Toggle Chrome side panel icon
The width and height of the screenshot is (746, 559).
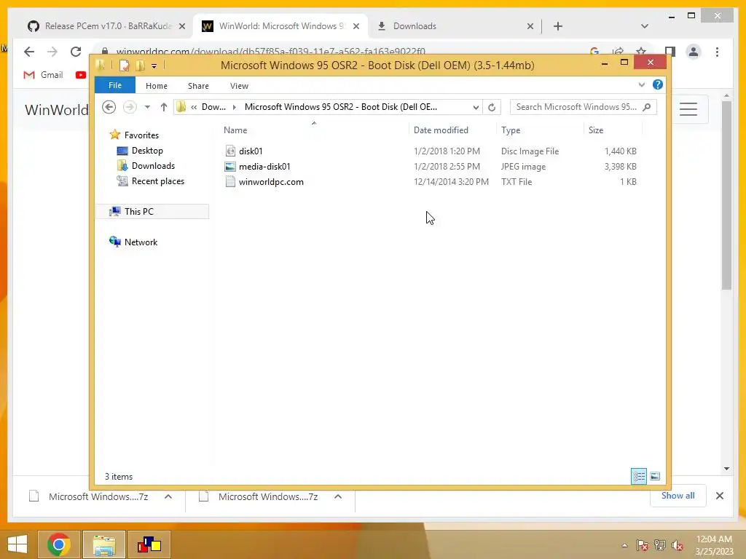(670, 52)
